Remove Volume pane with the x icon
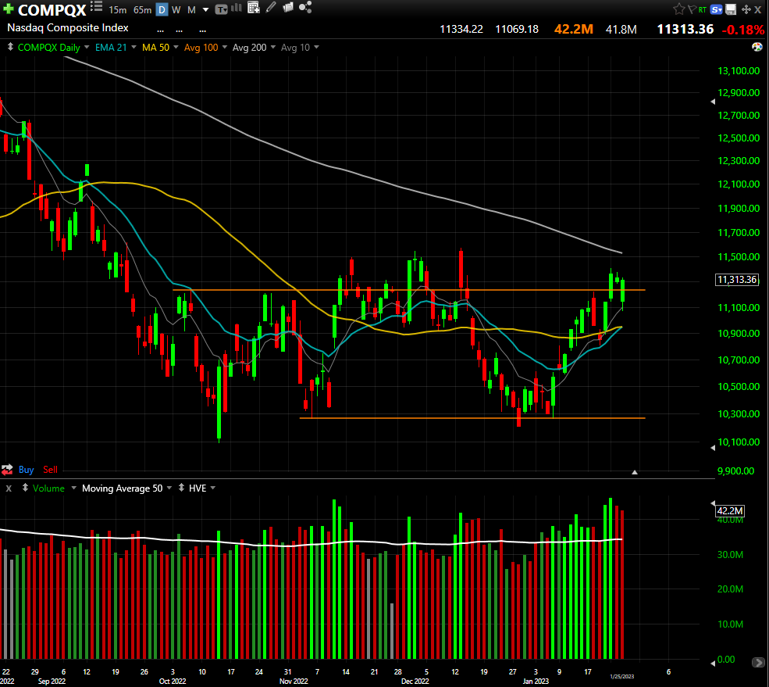Viewport: 769px width, 687px height. (9, 488)
